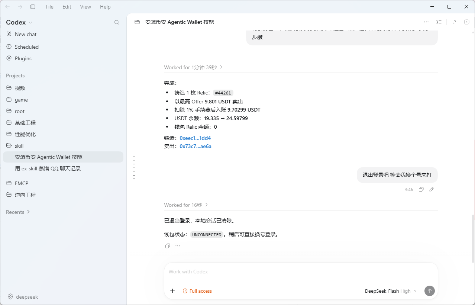Image resolution: width=475 pixels, height=305 pixels.
Task: Open the Edit menu
Action: coord(67,7)
